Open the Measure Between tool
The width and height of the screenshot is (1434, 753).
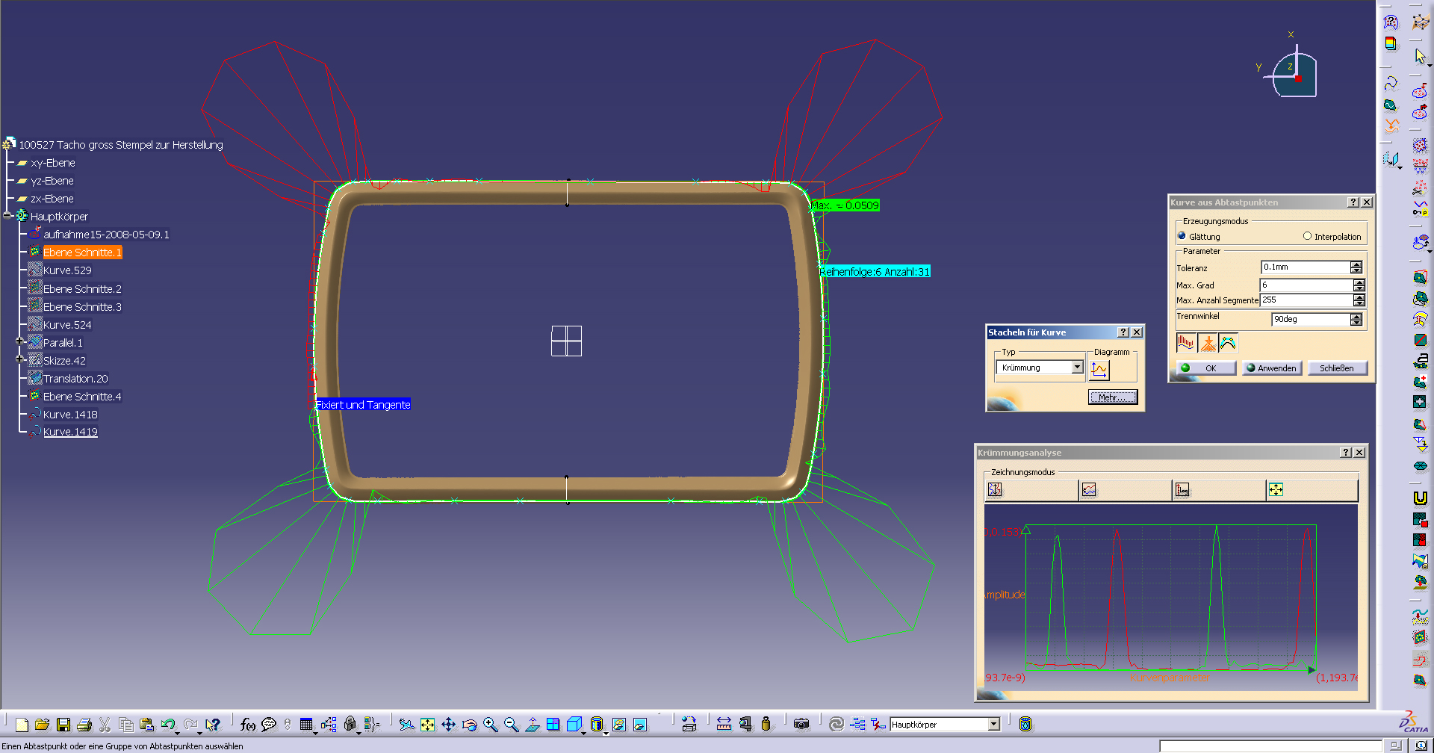[724, 725]
